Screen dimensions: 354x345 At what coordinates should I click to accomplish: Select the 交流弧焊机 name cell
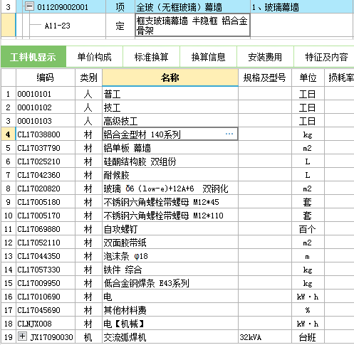click(x=170, y=337)
